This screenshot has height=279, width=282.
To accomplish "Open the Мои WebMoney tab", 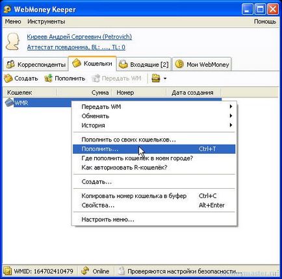I will click(x=202, y=64).
